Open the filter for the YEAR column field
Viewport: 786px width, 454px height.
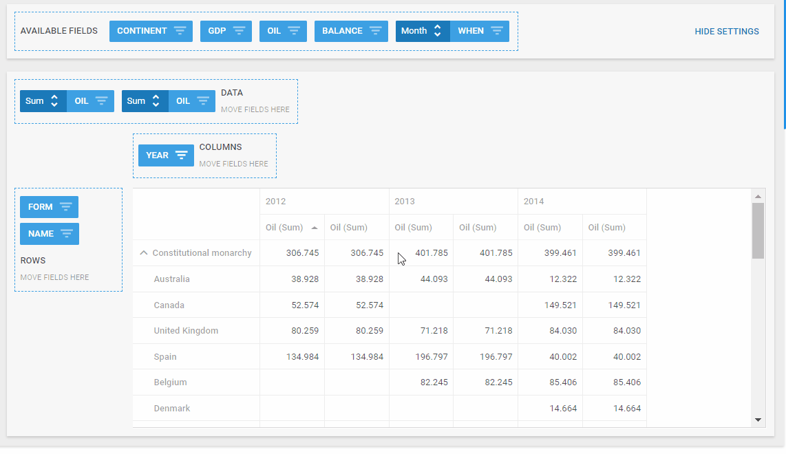[181, 155]
